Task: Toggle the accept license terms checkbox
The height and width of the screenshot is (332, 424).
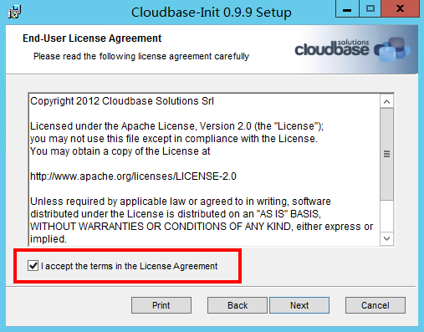Action: pyautogui.click(x=33, y=266)
